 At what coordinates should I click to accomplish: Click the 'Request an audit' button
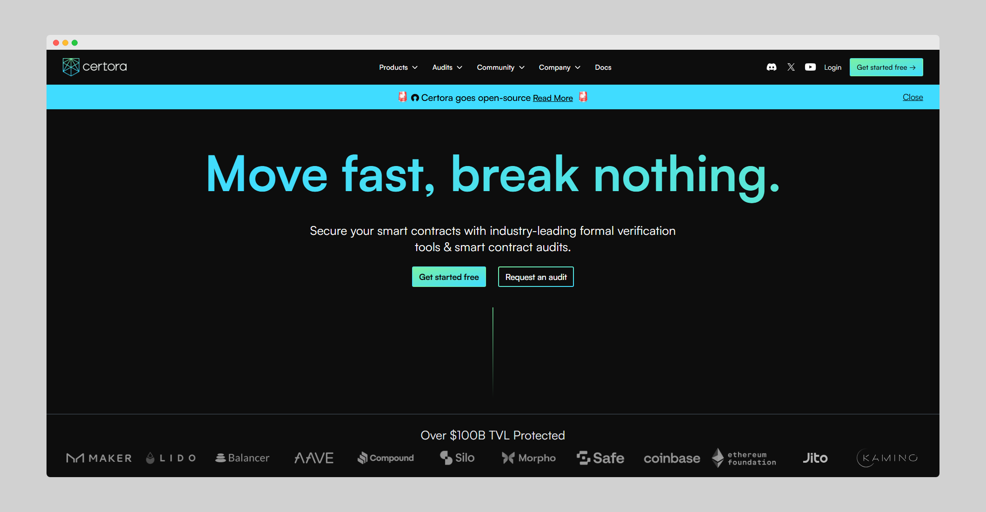pos(536,277)
